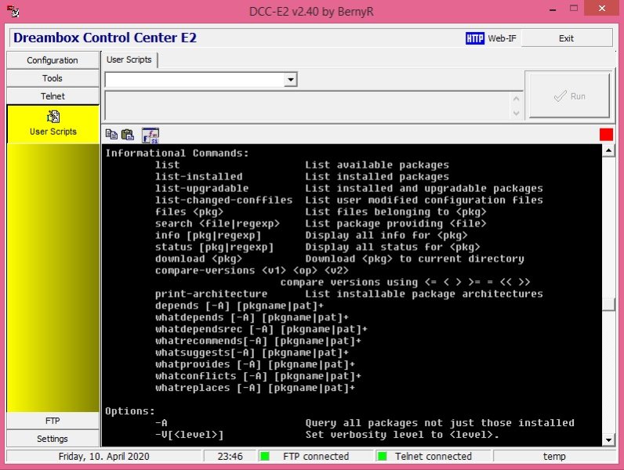The height and width of the screenshot is (470, 624).
Task: Expand the script selection dropdown arrow
Action: [291, 80]
